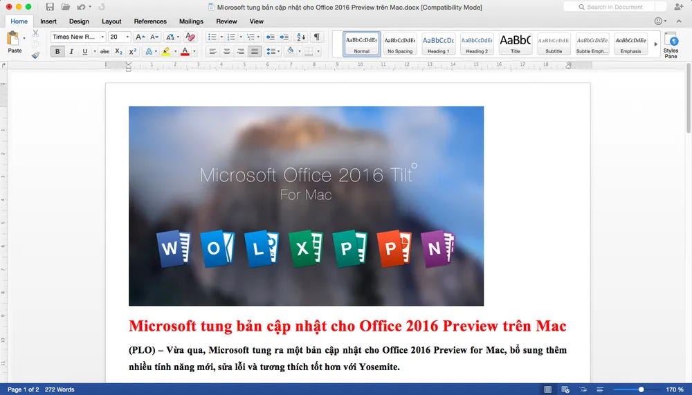
Task: Click the 272 Words count
Action: (60, 389)
